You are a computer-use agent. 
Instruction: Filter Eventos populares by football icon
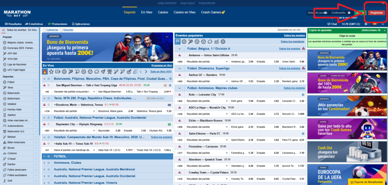coord(184,42)
